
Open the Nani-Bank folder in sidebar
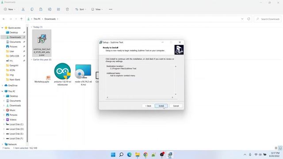click(x=15, y=79)
